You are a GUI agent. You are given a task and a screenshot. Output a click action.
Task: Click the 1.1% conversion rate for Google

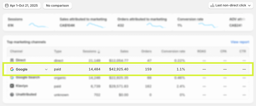click(180, 69)
